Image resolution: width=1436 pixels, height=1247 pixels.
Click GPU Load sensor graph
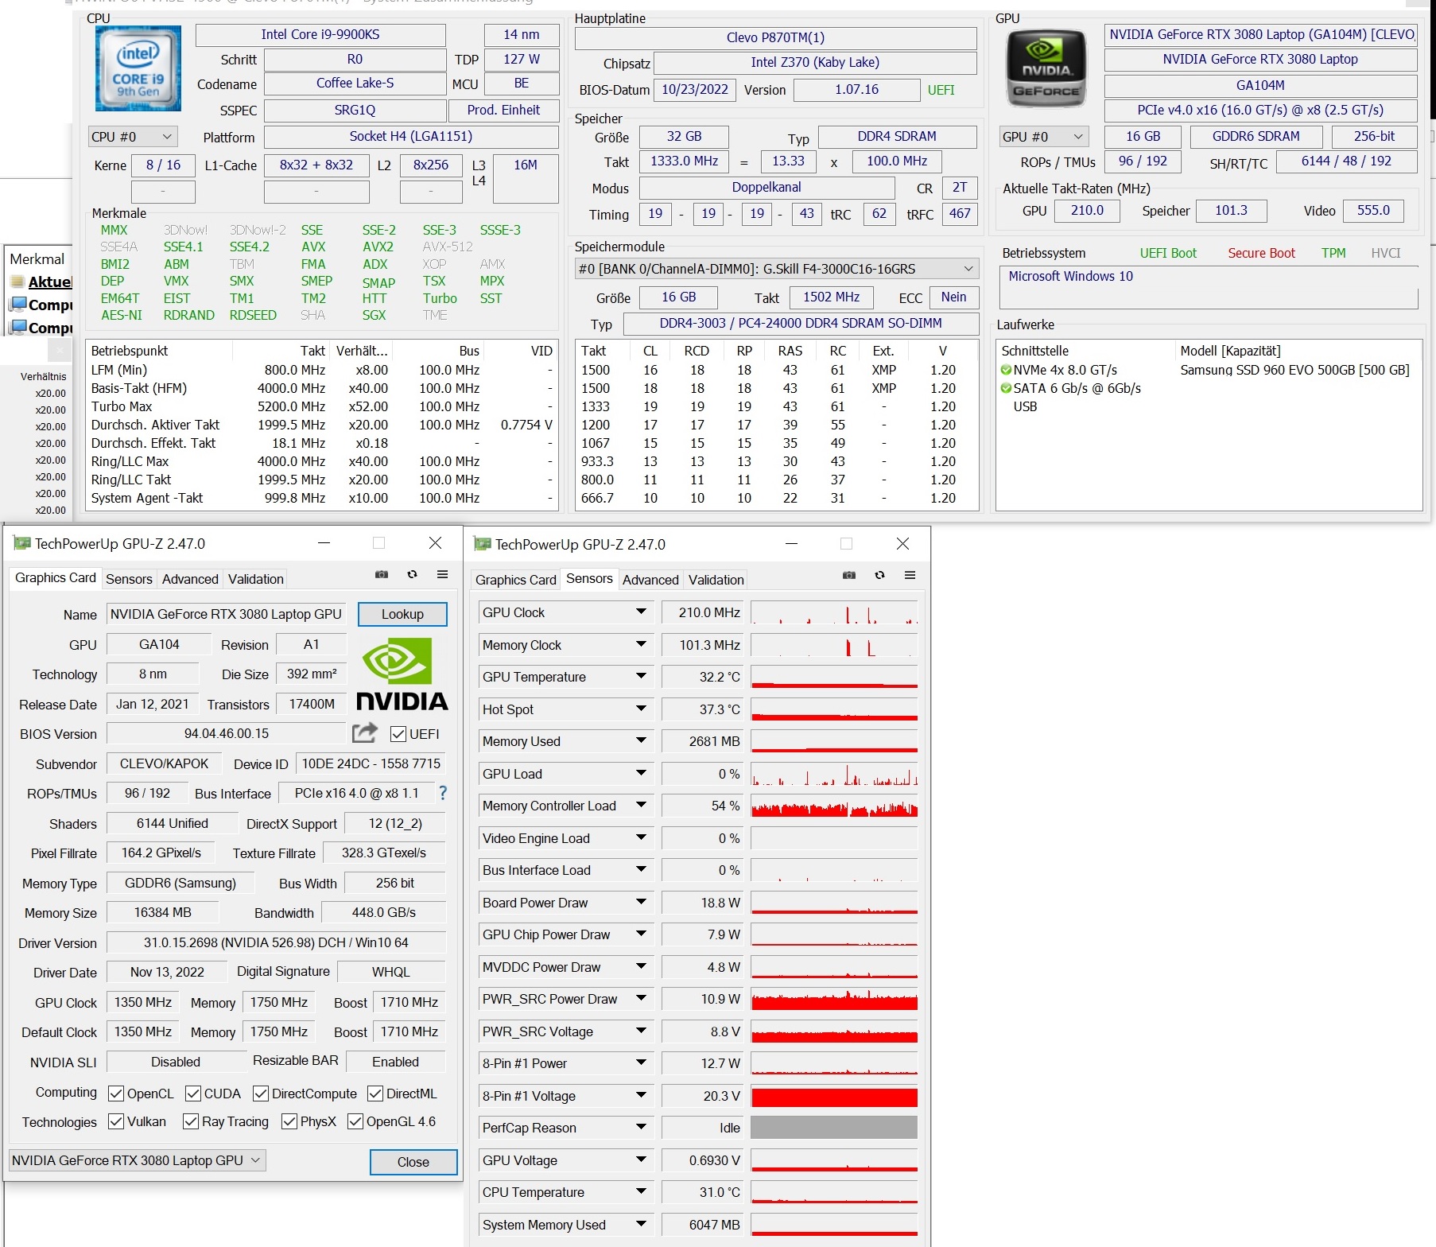click(834, 774)
